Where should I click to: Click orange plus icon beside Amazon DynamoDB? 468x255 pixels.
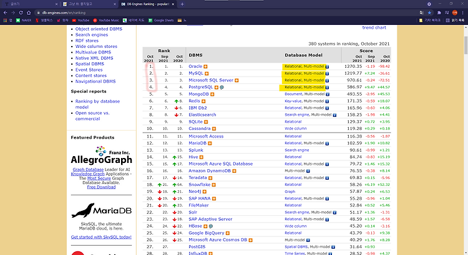(x=234, y=171)
